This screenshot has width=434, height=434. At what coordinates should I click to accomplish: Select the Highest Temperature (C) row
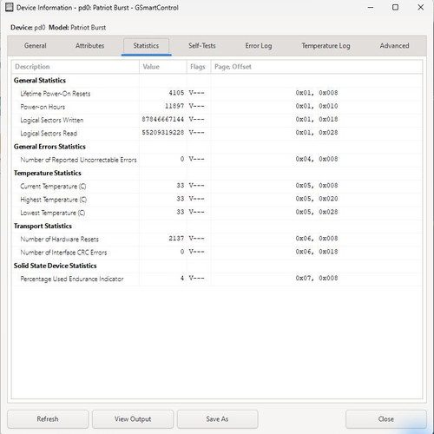pyautogui.click(x=217, y=200)
